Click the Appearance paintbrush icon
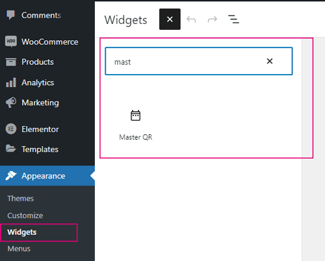Viewport: 325px width, 261px height. 11,175
